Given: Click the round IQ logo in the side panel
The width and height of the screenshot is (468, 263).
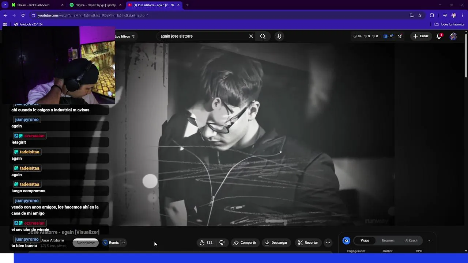Looking at the screenshot, I should (x=346, y=240).
